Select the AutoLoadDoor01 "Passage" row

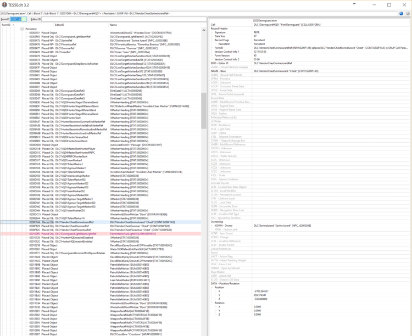click(x=101, y=145)
